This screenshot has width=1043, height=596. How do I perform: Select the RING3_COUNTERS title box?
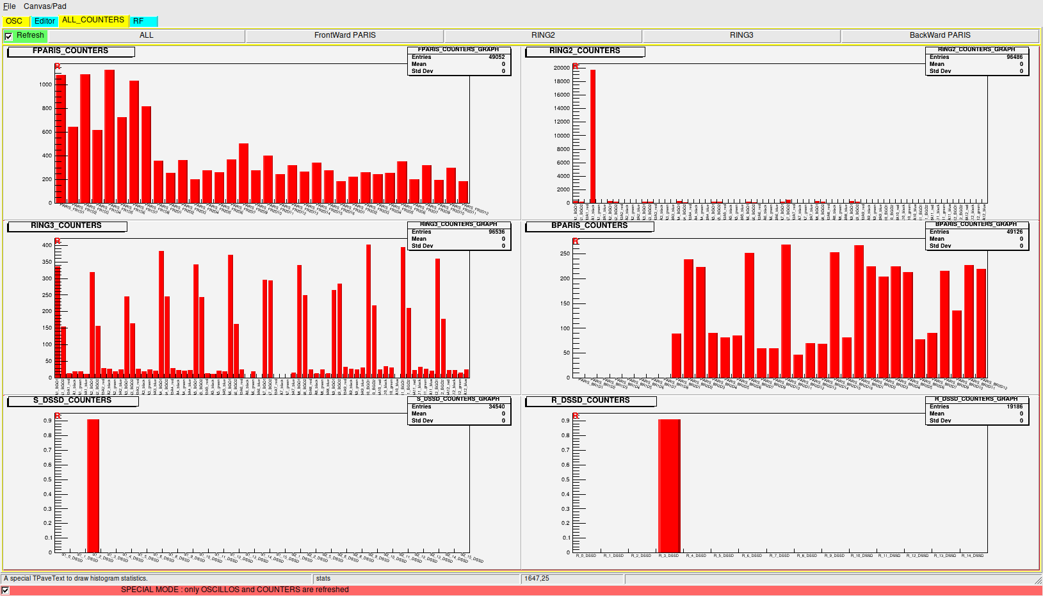click(66, 226)
